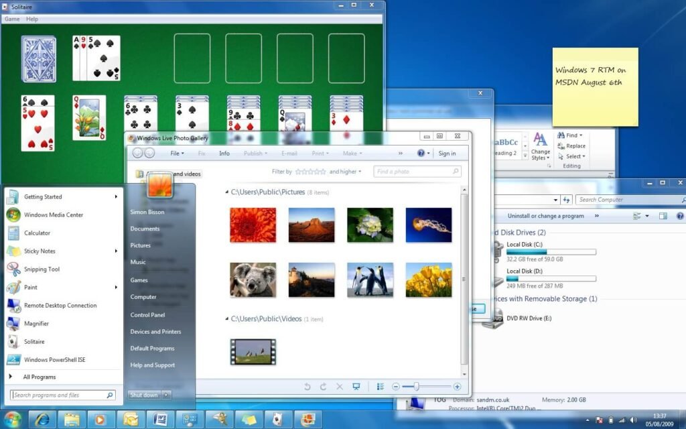
Task: Click the Photo Gallery back arrow
Action: coord(138,153)
